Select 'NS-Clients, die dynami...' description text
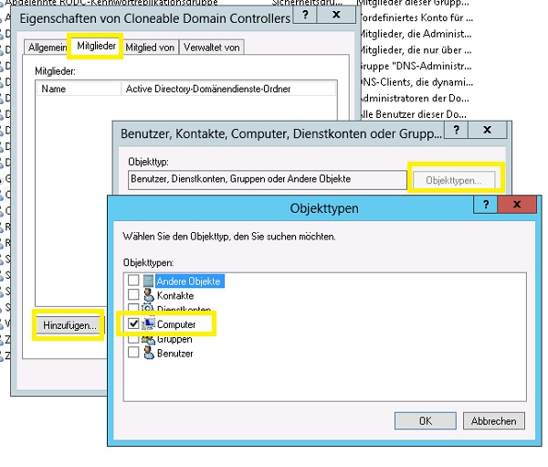 417,82
